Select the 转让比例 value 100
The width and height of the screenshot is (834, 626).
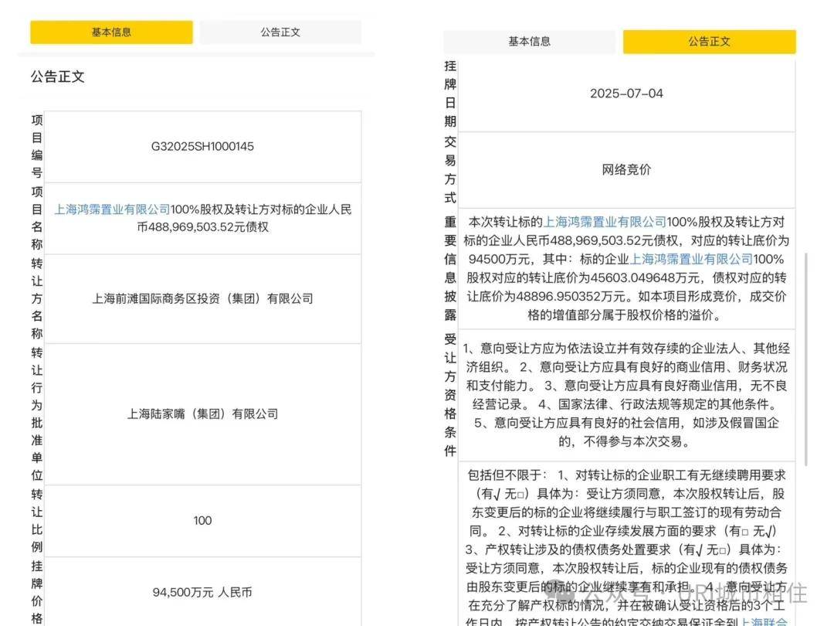coord(202,521)
